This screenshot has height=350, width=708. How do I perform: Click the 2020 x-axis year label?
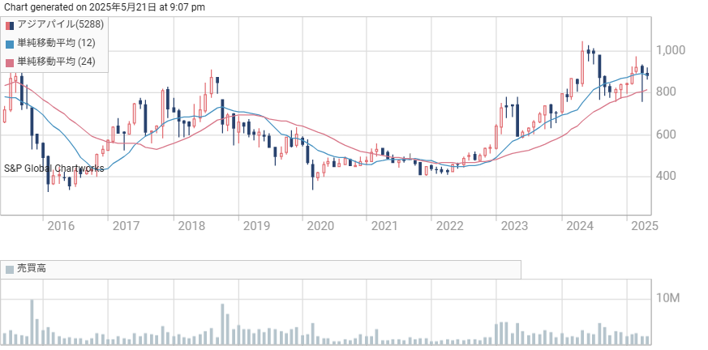[x=320, y=226]
